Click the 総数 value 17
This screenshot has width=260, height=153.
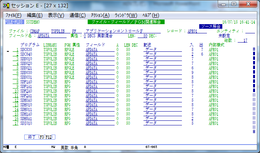242,40
